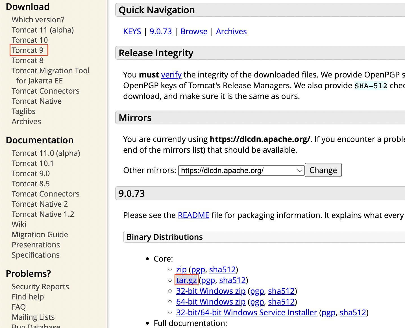The image size is (405, 328).
Task: Open the README link
Action: click(193, 215)
